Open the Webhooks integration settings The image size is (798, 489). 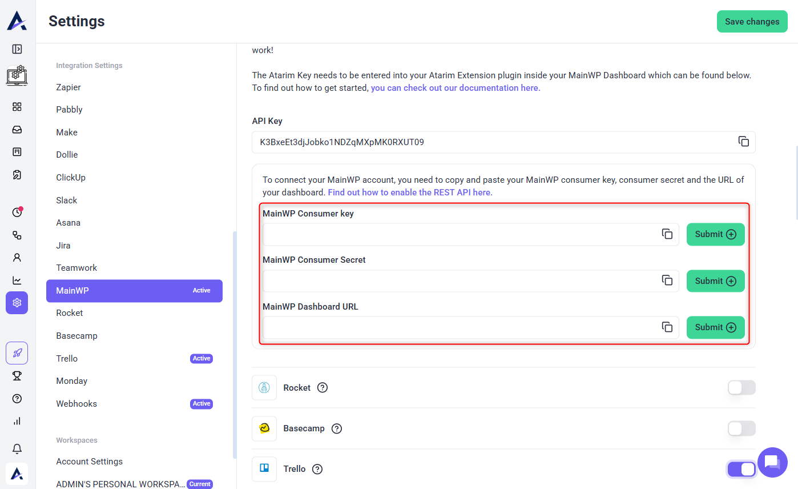76,404
